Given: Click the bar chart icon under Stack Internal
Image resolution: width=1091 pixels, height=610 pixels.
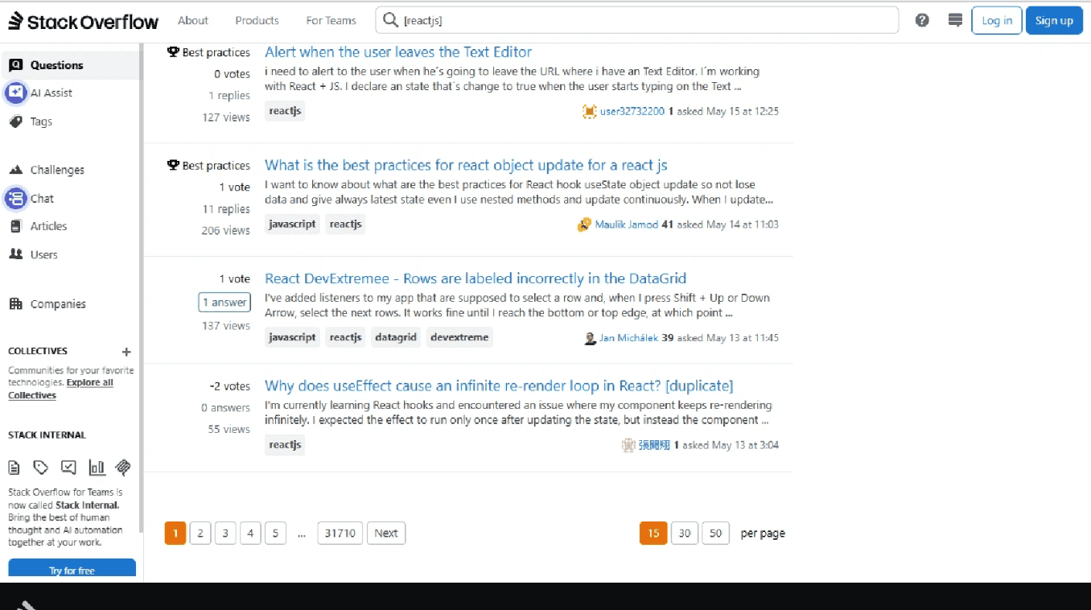Looking at the screenshot, I should (x=97, y=467).
